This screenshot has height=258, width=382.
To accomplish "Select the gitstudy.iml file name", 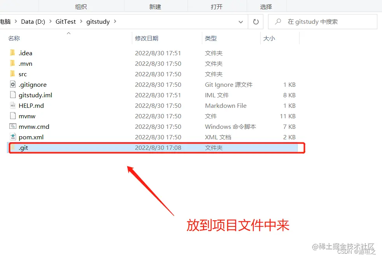I will click(35, 95).
